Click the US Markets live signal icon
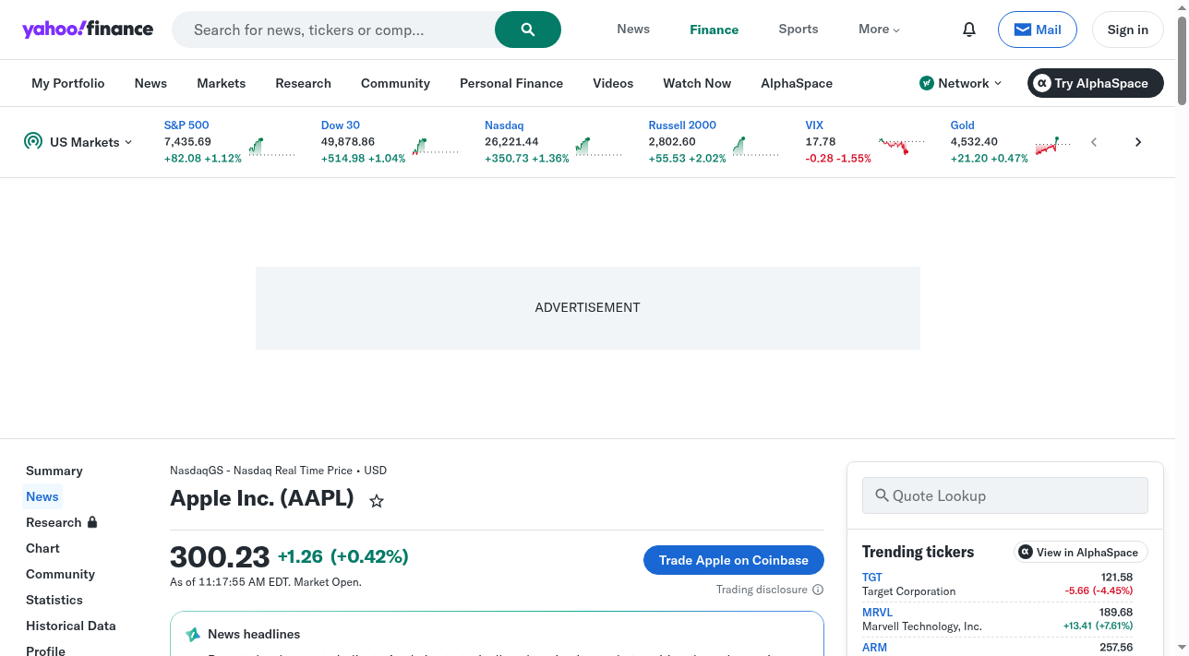 [x=33, y=141]
